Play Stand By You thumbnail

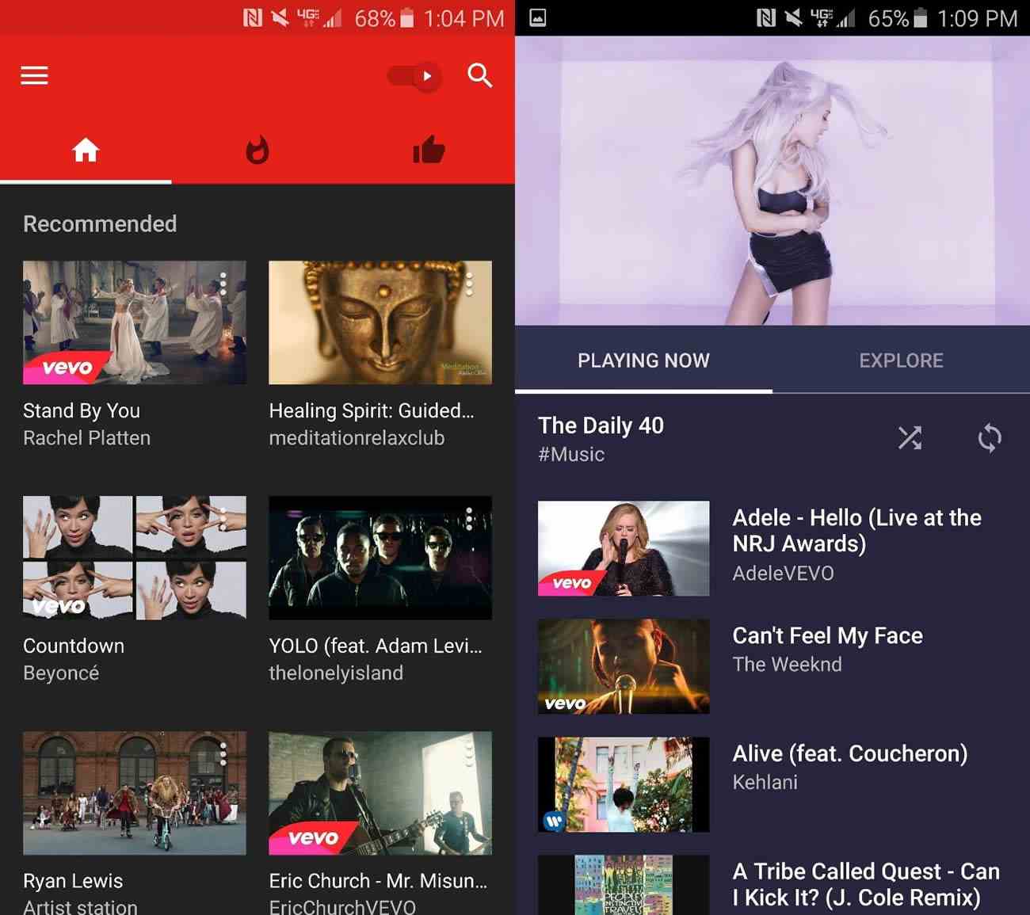pyautogui.click(x=135, y=322)
